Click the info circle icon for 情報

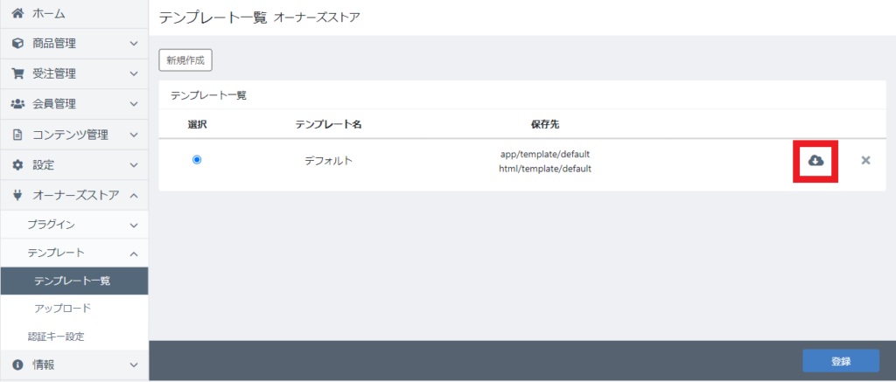click(17, 365)
